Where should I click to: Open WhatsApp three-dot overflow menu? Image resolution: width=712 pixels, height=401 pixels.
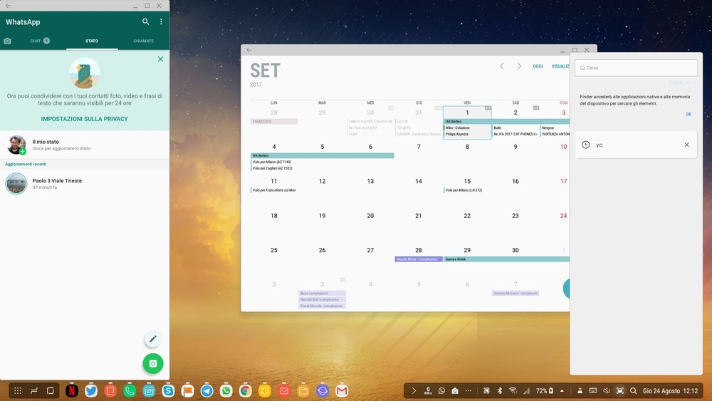pos(161,22)
